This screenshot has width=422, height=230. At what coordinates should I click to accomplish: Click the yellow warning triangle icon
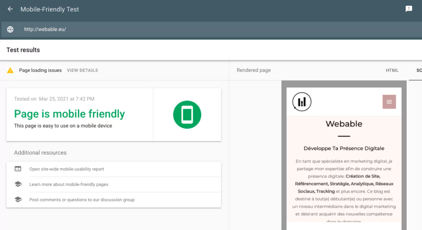pyautogui.click(x=10, y=70)
